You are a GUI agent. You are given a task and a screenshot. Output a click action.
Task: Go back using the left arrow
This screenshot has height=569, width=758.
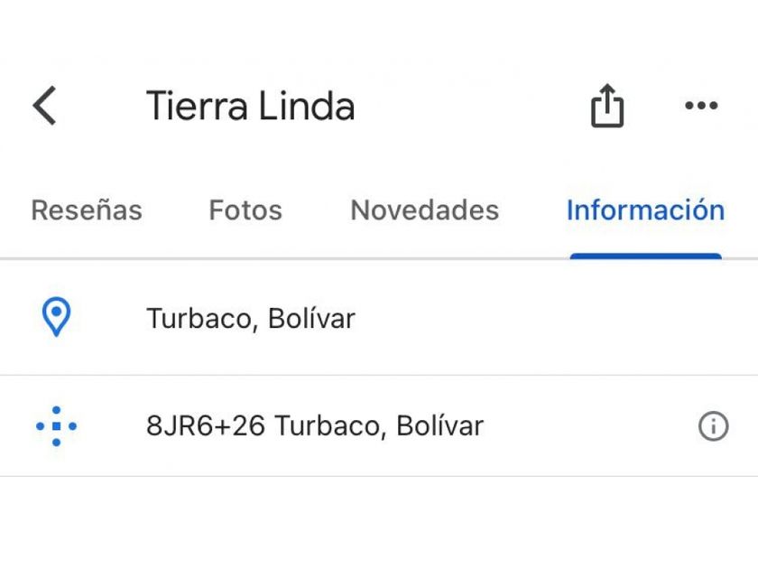[x=44, y=106]
